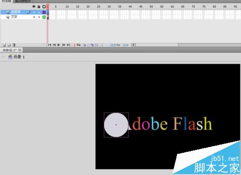Toggle the Loop playback button

79,45
